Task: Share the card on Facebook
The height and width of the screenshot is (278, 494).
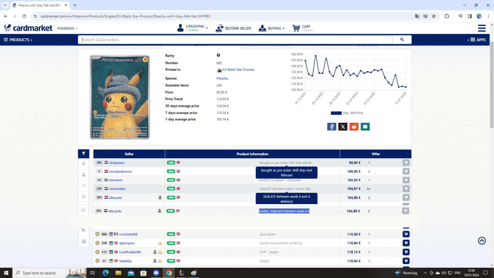Action: point(332,127)
